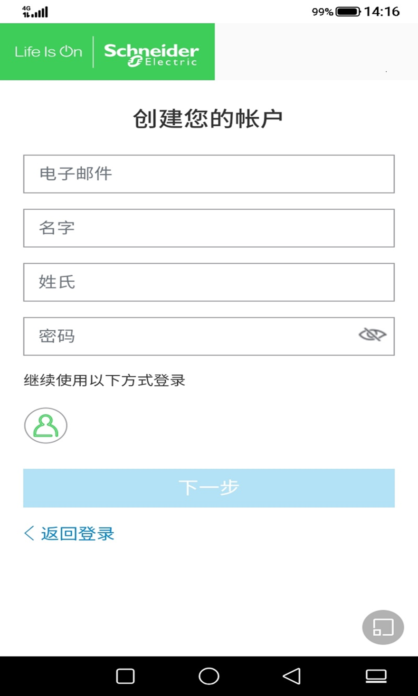Focus the 密码 password field
The image size is (418, 696).
(190, 335)
